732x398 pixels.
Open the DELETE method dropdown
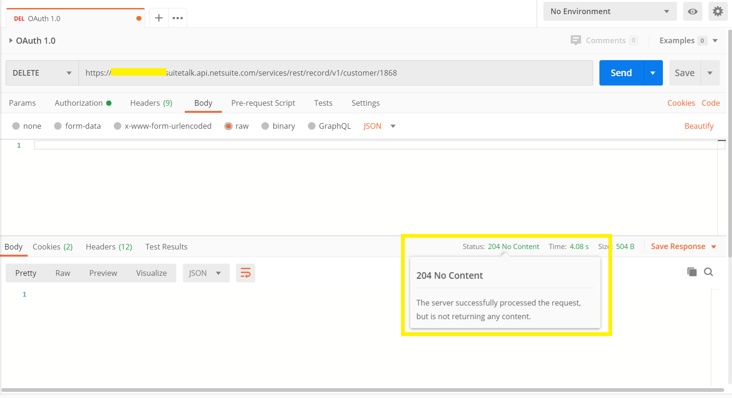coord(41,73)
